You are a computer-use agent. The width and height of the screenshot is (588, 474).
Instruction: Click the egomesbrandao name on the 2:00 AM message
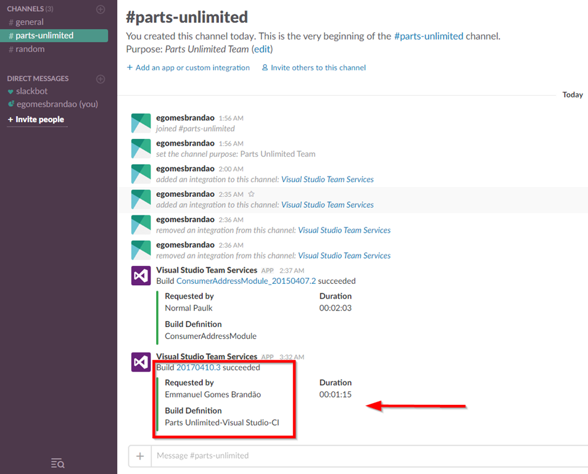185,168
